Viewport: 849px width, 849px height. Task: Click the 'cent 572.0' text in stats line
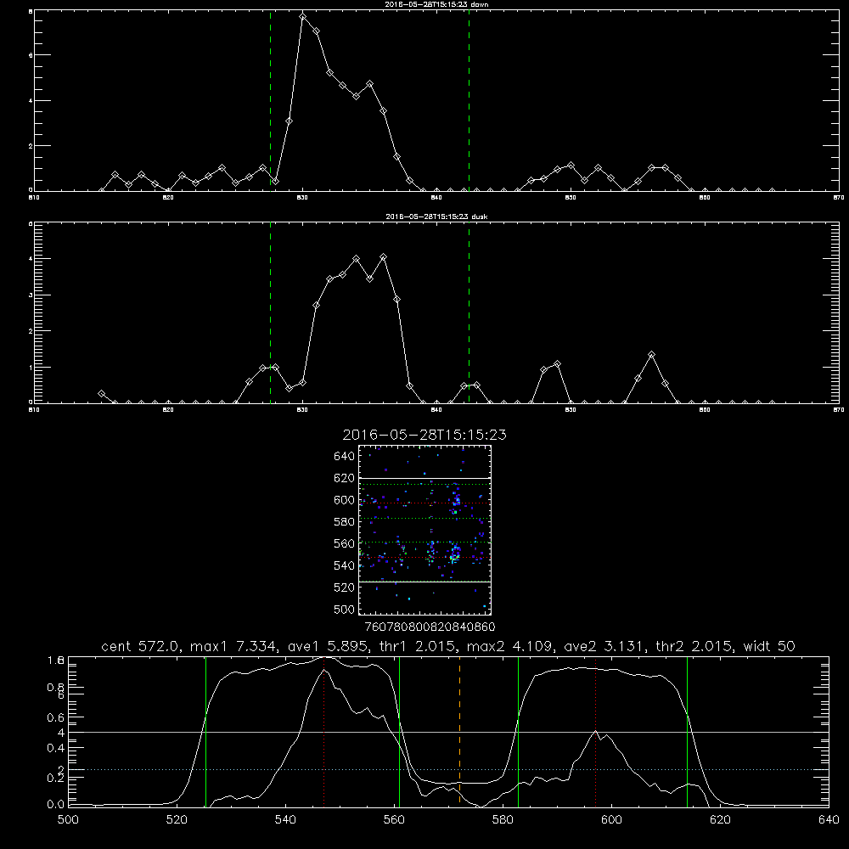click(140, 646)
